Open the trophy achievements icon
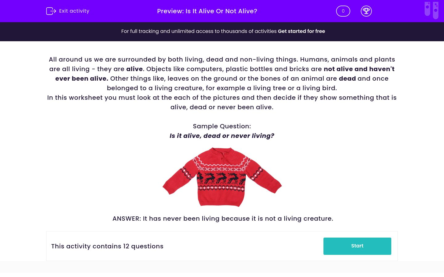This screenshot has width=444, height=277. [x=366, y=11]
